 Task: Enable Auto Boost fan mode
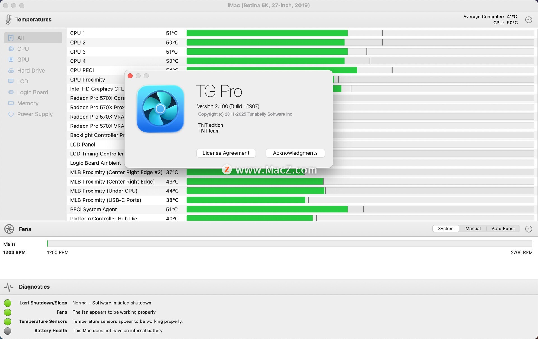point(503,229)
